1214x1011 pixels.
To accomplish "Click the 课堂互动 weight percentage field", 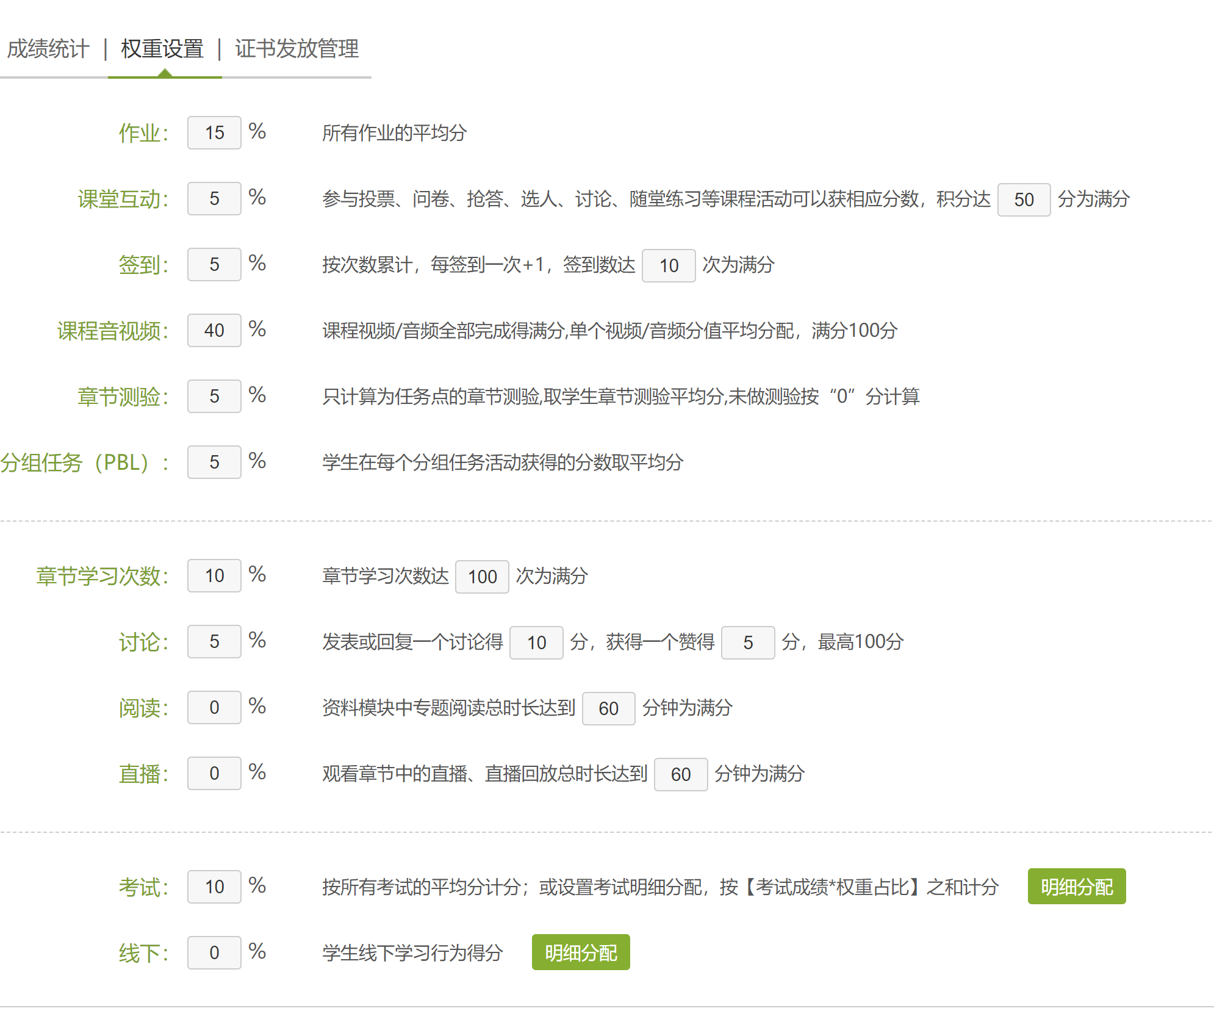I will [x=214, y=199].
